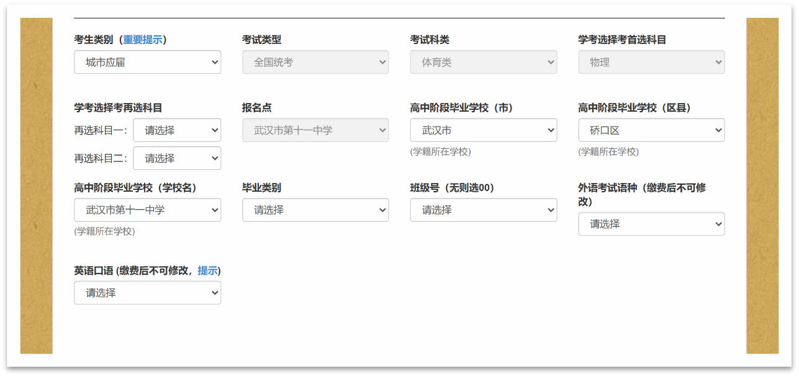
Task: Click the 考试类型 label
Action: click(261, 40)
